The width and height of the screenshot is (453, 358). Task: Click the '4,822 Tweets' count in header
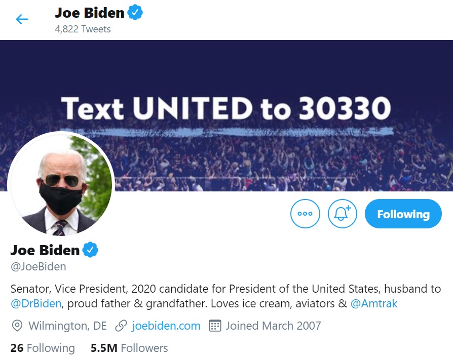point(83,29)
